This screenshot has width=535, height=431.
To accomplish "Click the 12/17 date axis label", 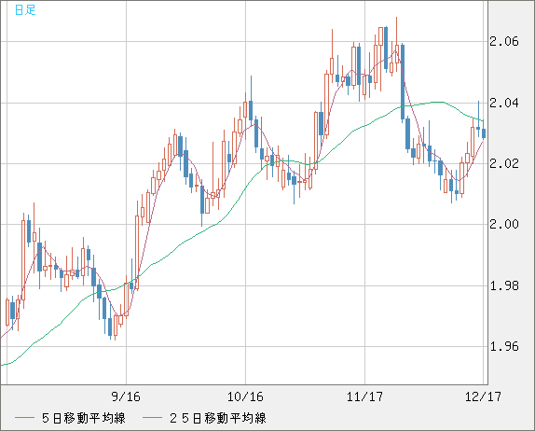I will (x=483, y=396).
